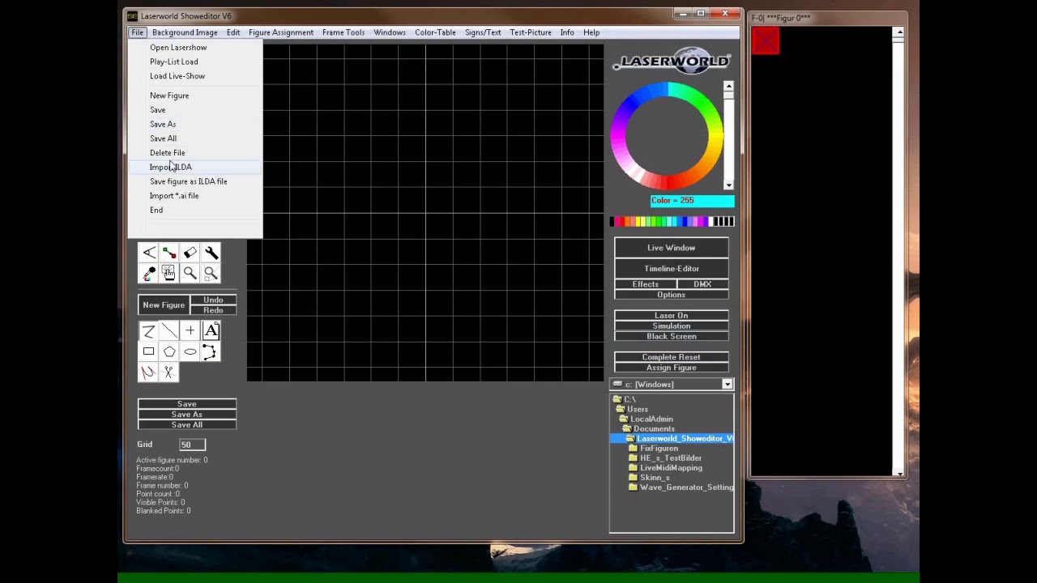This screenshot has height=583, width=1037.
Task: Select the plus point tool
Action: (190, 330)
